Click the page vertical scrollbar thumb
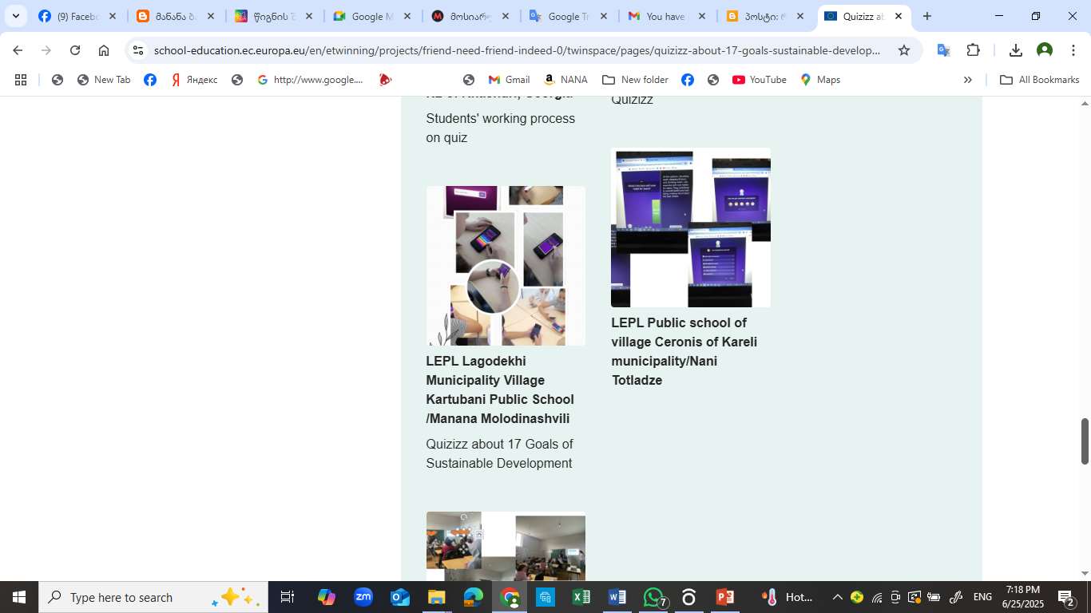Viewport: 1091px width, 613px height. click(x=1085, y=441)
